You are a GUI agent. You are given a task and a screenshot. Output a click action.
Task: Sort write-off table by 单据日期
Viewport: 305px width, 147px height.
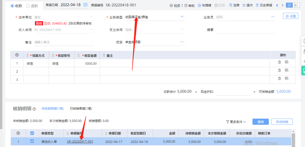click(106, 133)
